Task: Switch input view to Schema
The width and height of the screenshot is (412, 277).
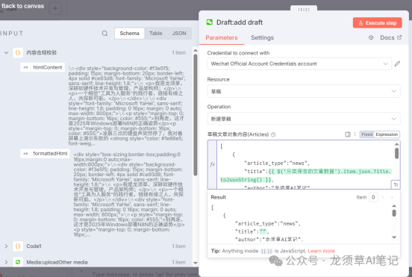Action: pyautogui.click(x=129, y=34)
